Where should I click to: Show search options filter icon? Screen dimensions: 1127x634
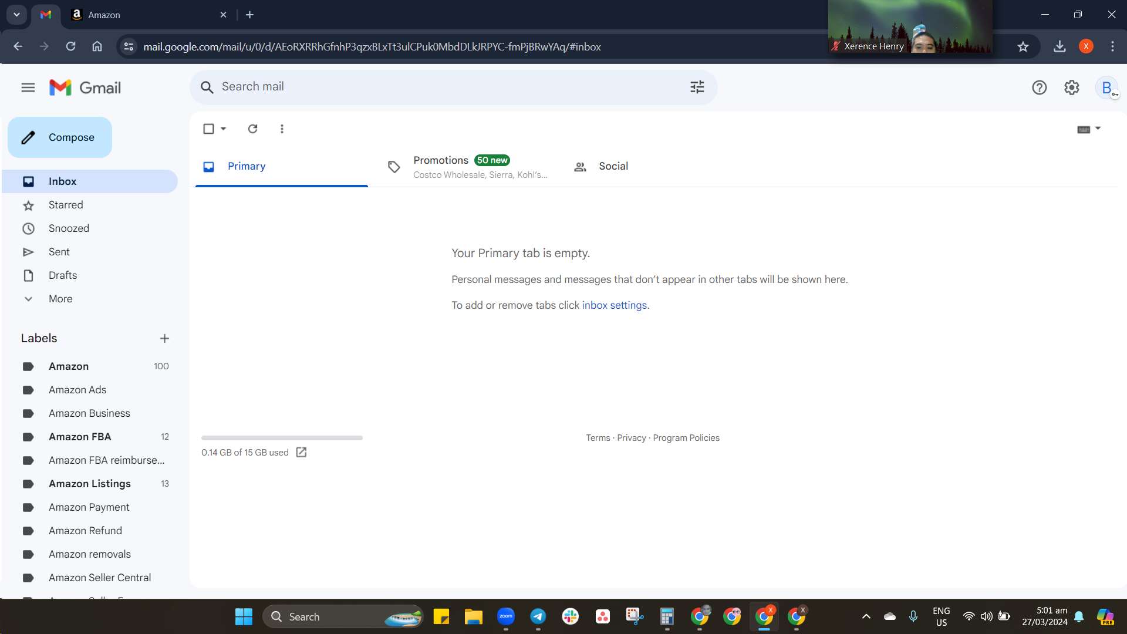(x=697, y=87)
